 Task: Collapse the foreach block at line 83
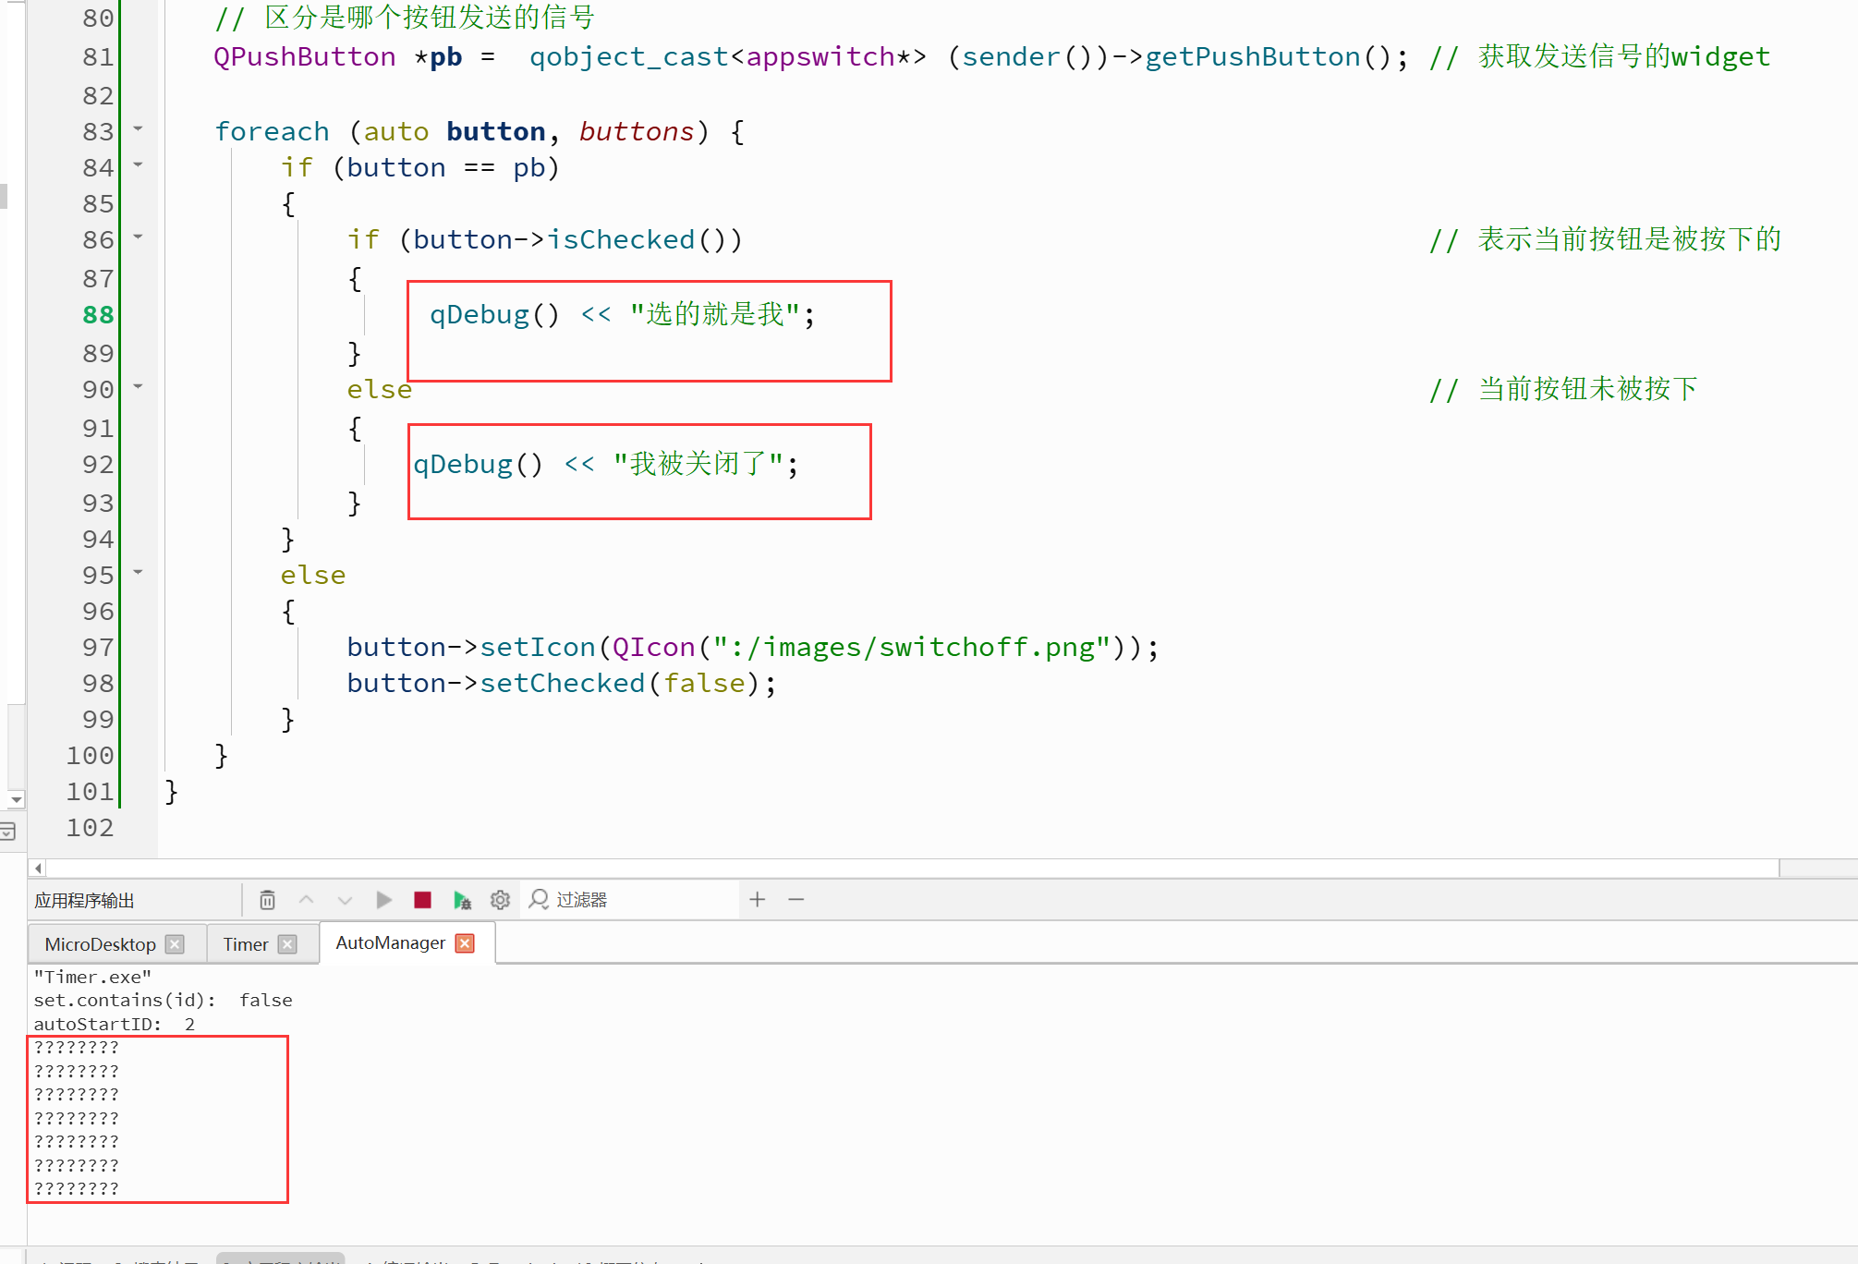coord(138,128)
